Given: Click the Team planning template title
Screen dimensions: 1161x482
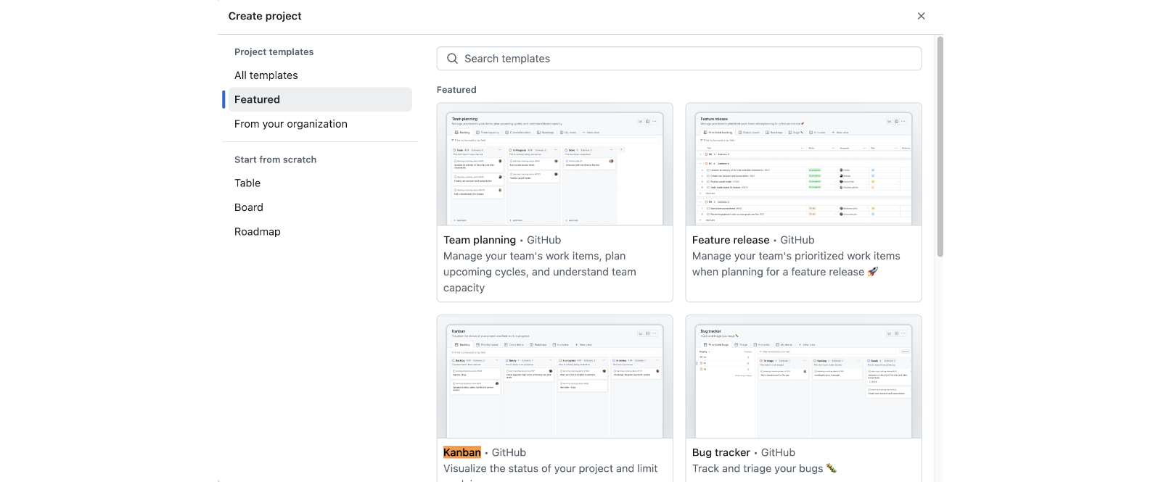Looking at the screenshot, I should pyautogui.click(x=480, y=240).
